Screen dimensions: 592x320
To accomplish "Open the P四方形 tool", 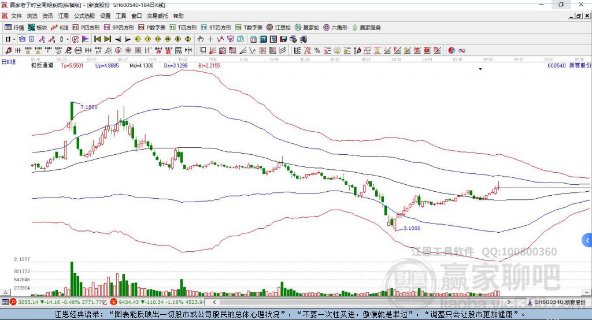I will point(86,28).
